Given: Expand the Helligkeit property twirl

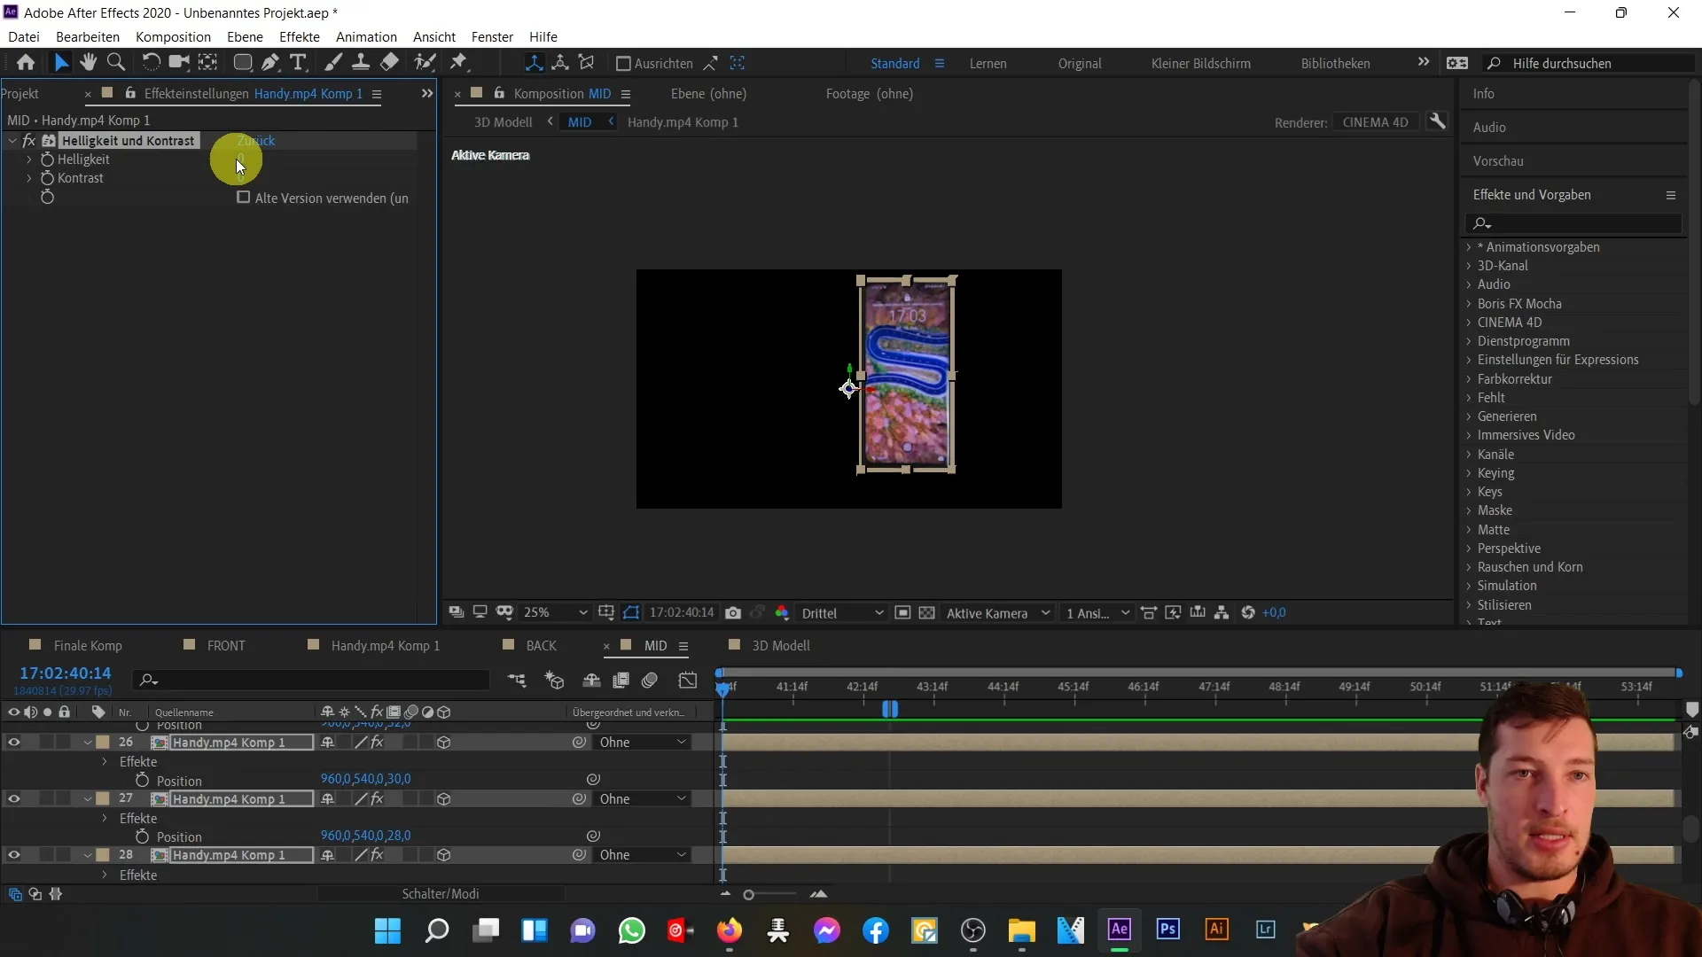Looking at the screenshot, I should 29,159.
